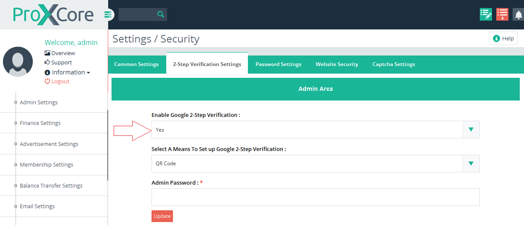Screen dimensions: 524x225
Task: Open the Captcha Settings tab
Action: click(x=394, y=64)
